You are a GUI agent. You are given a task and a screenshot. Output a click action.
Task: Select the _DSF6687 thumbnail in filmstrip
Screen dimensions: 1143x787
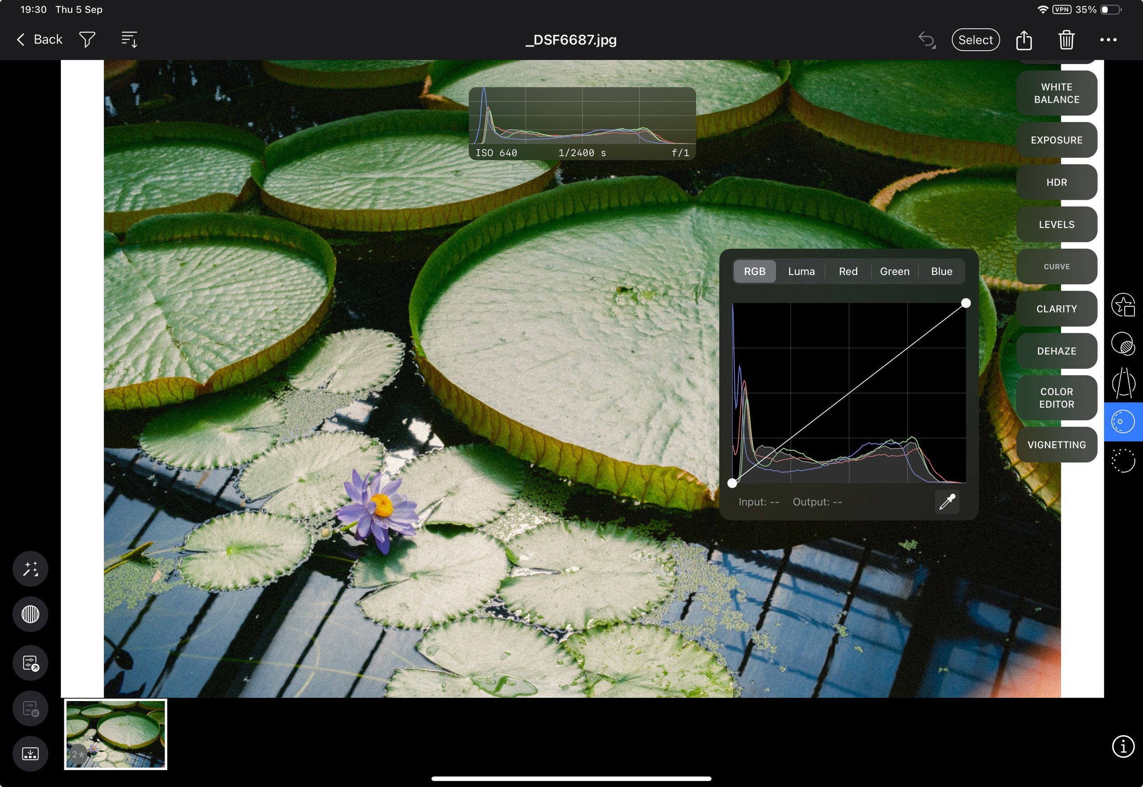(115, 734)
